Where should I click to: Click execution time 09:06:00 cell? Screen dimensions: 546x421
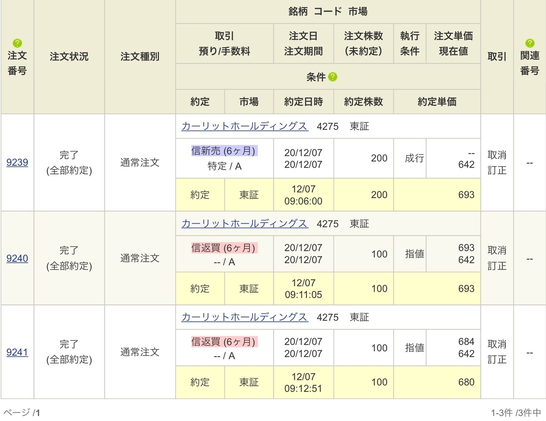pyautogui.click(x=303, y=195)
